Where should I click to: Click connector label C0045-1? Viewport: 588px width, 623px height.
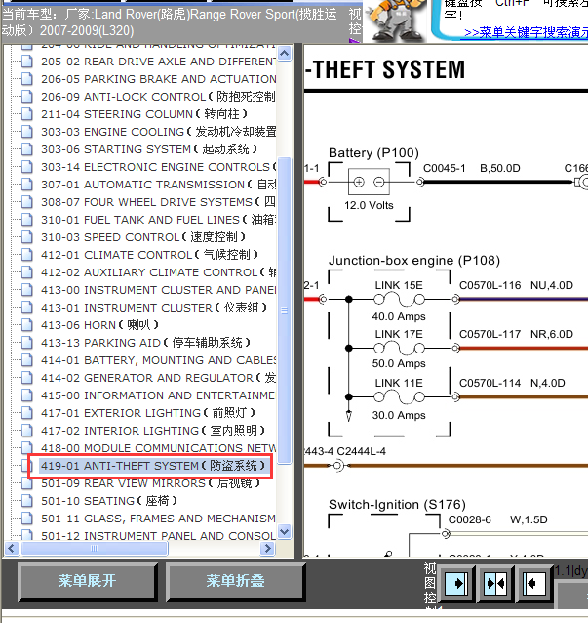point(445,168)
